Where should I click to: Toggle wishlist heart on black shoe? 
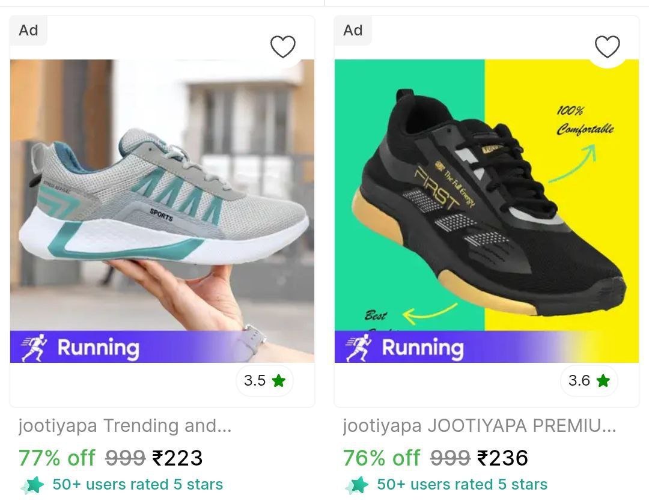click(607, 46)
